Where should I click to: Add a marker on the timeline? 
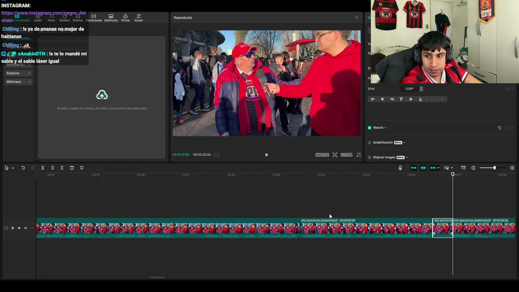point(81,168)
